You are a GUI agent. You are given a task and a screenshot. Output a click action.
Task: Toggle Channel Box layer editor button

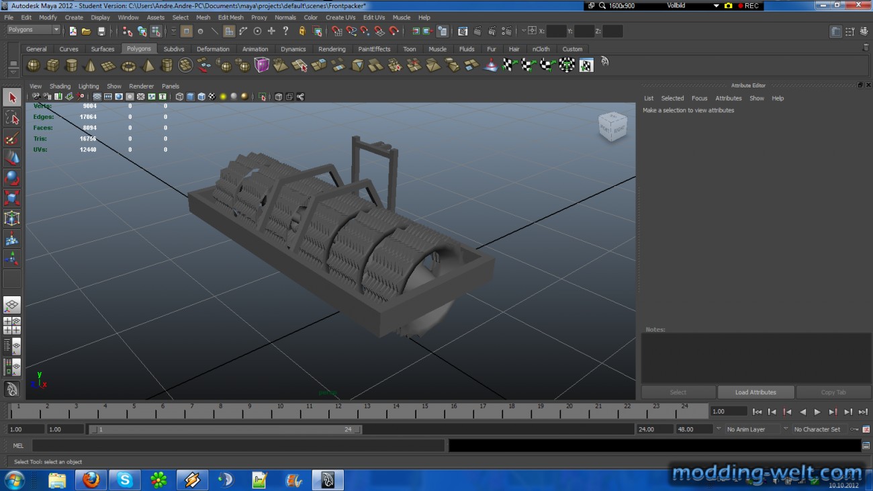point(864,32)
